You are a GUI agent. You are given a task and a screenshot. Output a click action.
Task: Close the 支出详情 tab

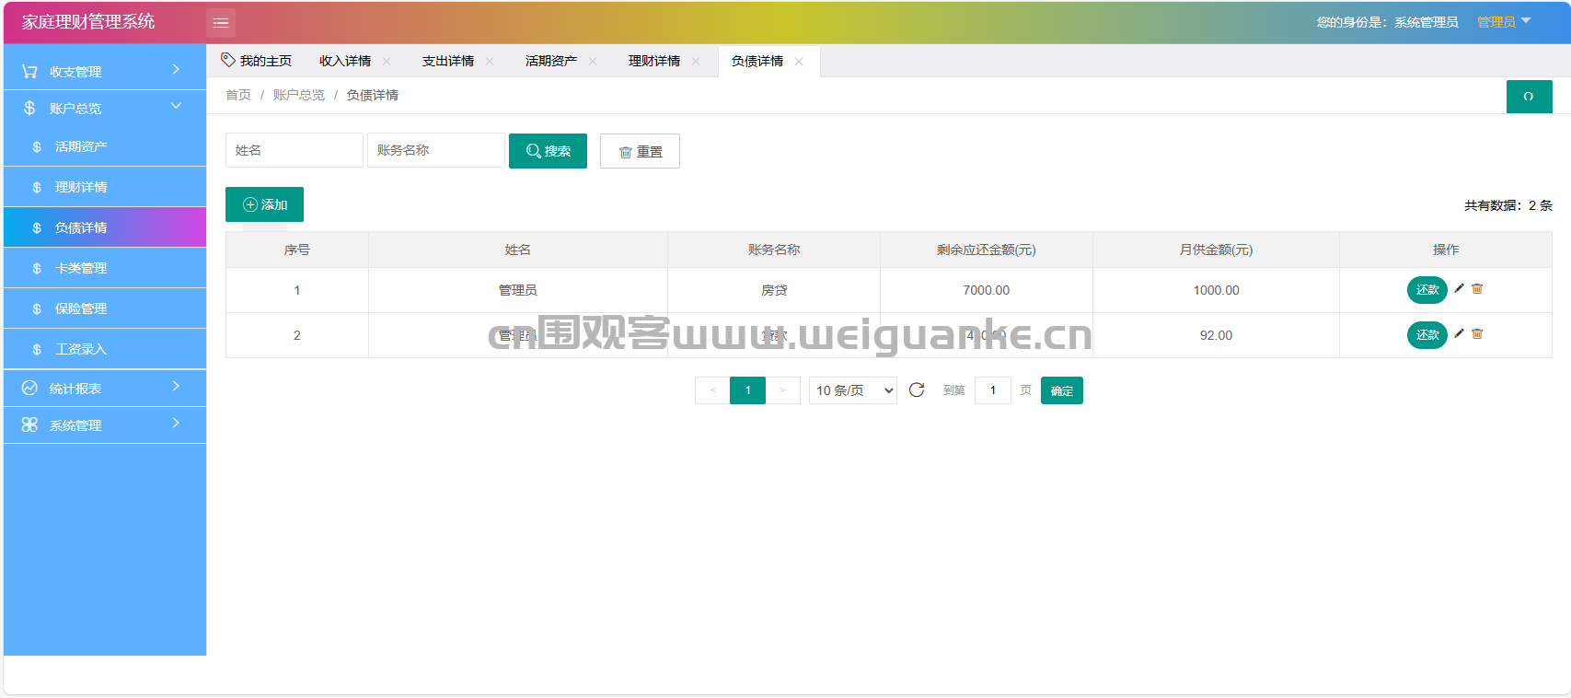coord(490,61)
